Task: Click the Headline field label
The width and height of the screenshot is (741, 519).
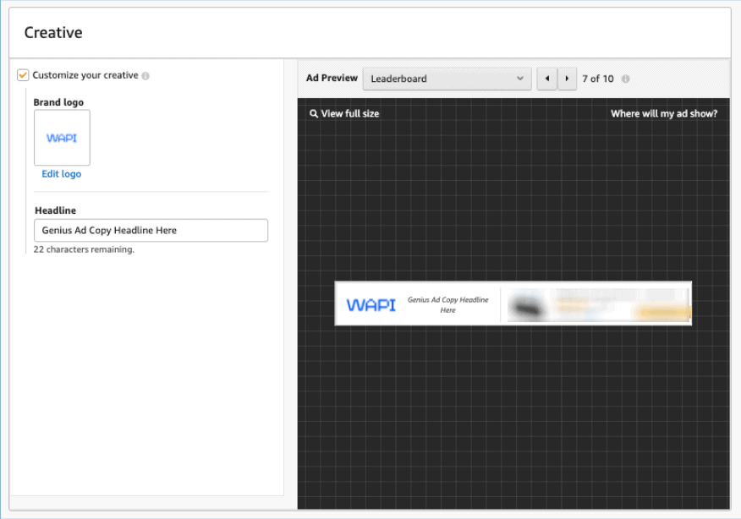Action: tap(55, 210)
